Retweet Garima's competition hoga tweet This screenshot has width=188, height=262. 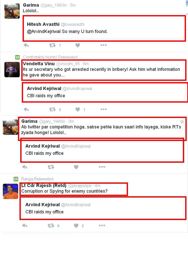point(51,167)
